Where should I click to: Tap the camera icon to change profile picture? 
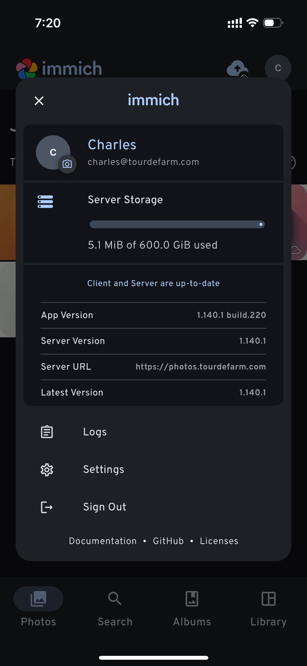coord(67,164)
